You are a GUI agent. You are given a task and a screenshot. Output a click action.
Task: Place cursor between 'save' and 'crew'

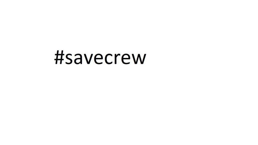pyautogui.click(x=104, y=59)
